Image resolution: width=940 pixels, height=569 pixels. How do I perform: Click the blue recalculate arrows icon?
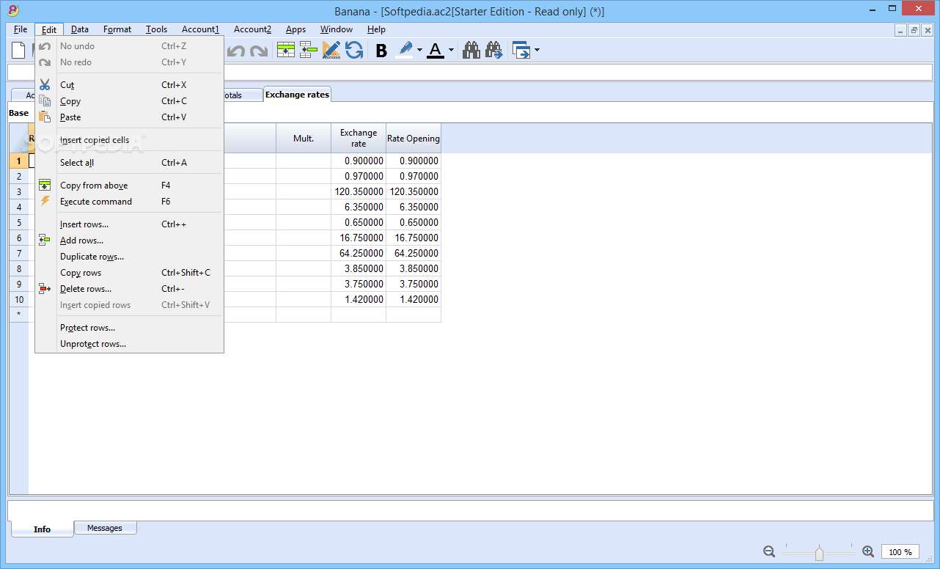pyautogui.click(x=354, y=51)
